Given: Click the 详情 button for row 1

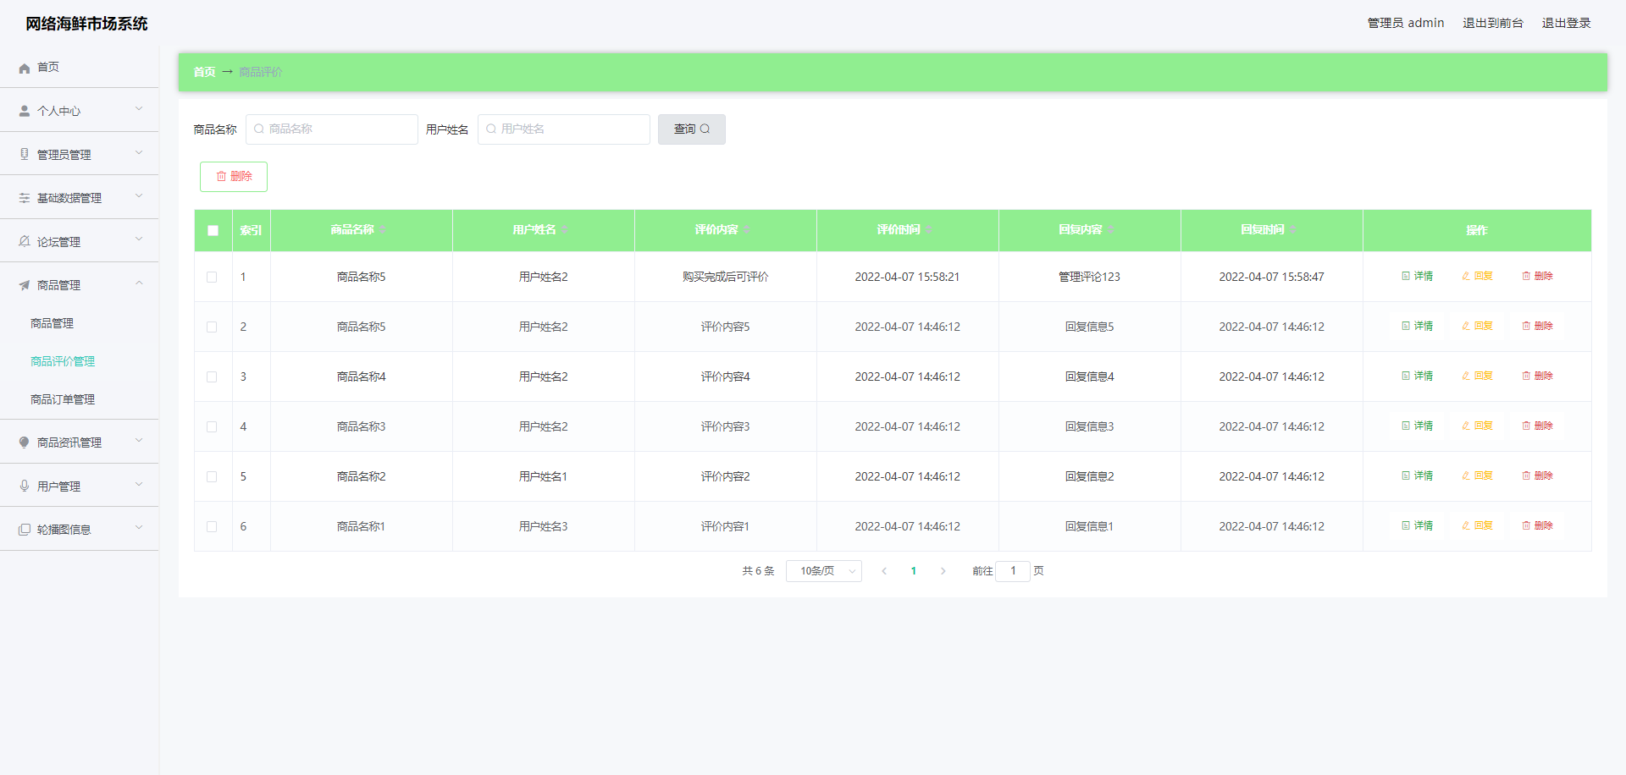Looking at the screenshot, I should pos(1417,276).
